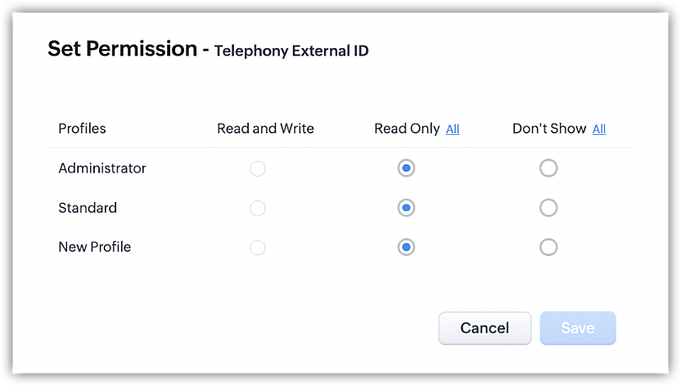
Task: Click the Profiles column header
Action: tap(82, 128)
